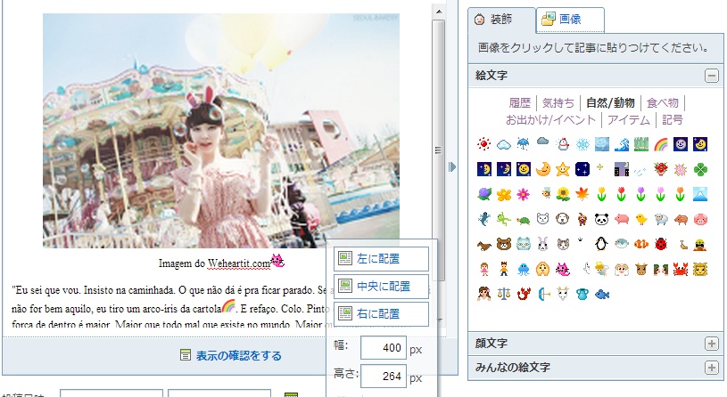Click the editor vertical scrollbar thumb
The width and height of the screenshot is (727, 397).
(x=439, y=150)
